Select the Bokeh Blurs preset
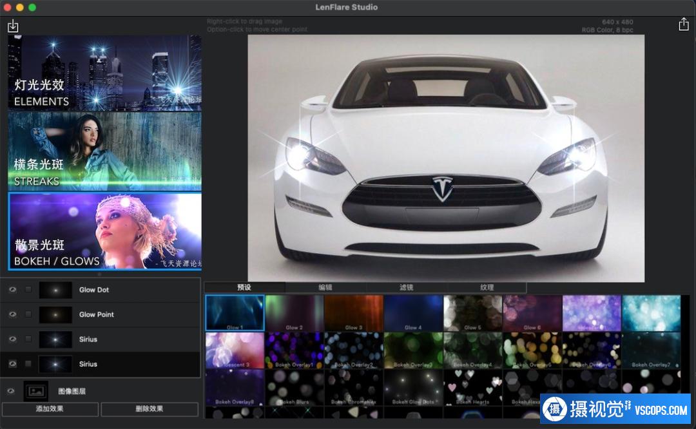Image resolution: width=696 pixels, height=429 pixels. click(295, 388)
